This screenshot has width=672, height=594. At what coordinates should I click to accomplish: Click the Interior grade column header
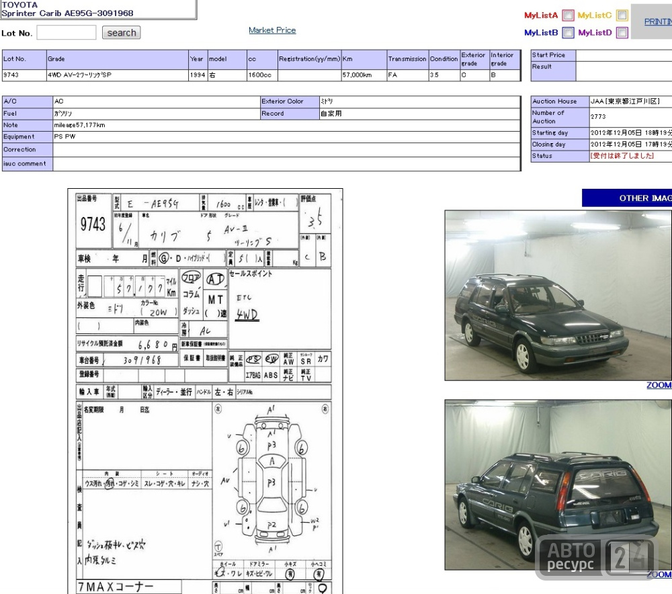[x=505, y=59]
